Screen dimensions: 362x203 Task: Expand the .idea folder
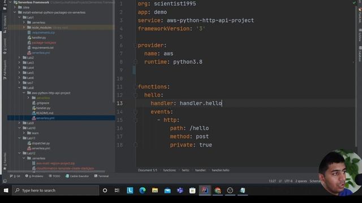[x=15, y=7]
